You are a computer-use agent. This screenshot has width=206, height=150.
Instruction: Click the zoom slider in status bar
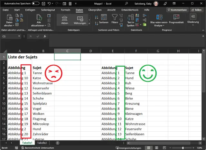pos(183,148)
